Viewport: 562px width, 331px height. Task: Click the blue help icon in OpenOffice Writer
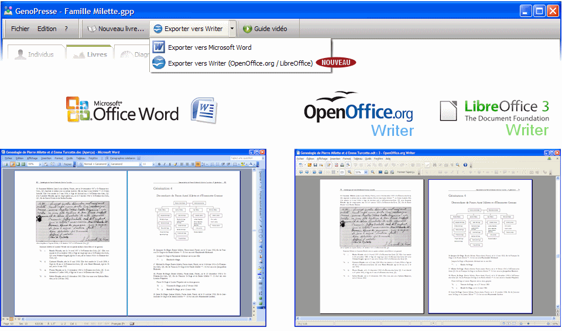click(465, 165)
